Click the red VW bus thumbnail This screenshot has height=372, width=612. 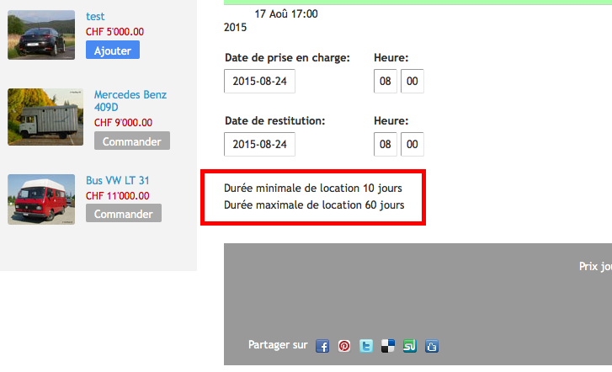coord(41,199)
